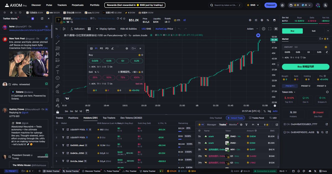
Task: Open watchlist star in the top bar
Action: click(282, 5)
